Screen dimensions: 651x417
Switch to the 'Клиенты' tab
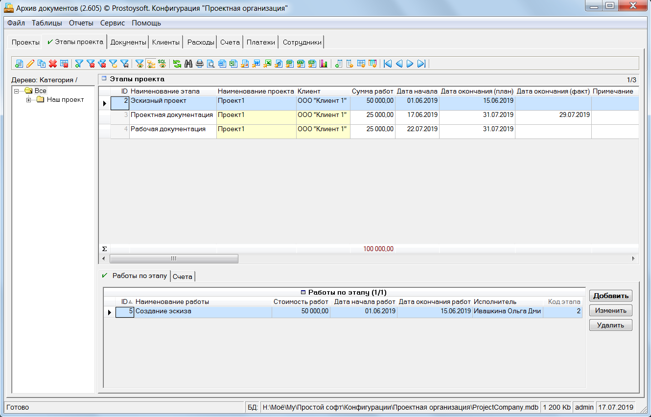tap(165, 43)
